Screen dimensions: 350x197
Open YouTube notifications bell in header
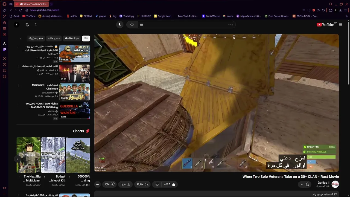coord(27,25)
